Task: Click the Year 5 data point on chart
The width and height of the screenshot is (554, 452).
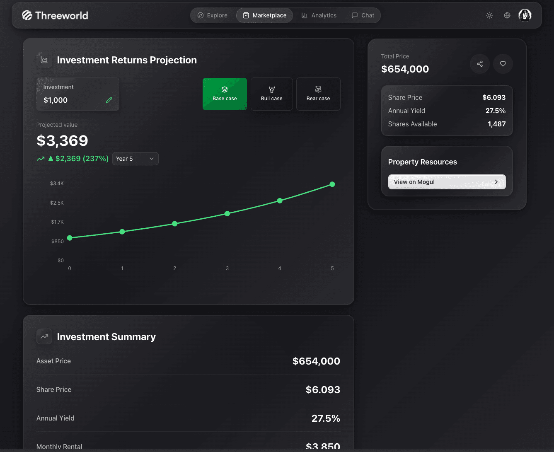Action: (332, 184)
